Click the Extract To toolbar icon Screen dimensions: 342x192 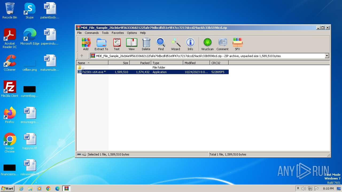pos(101,44)
